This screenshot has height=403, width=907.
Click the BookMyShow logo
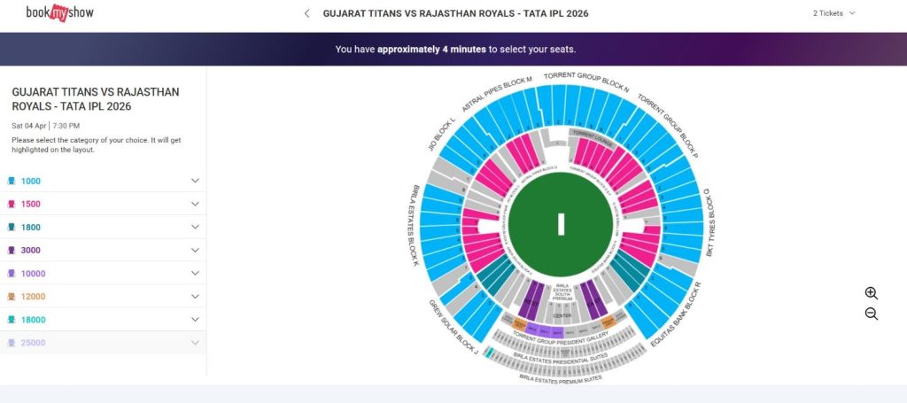(60, 12)
